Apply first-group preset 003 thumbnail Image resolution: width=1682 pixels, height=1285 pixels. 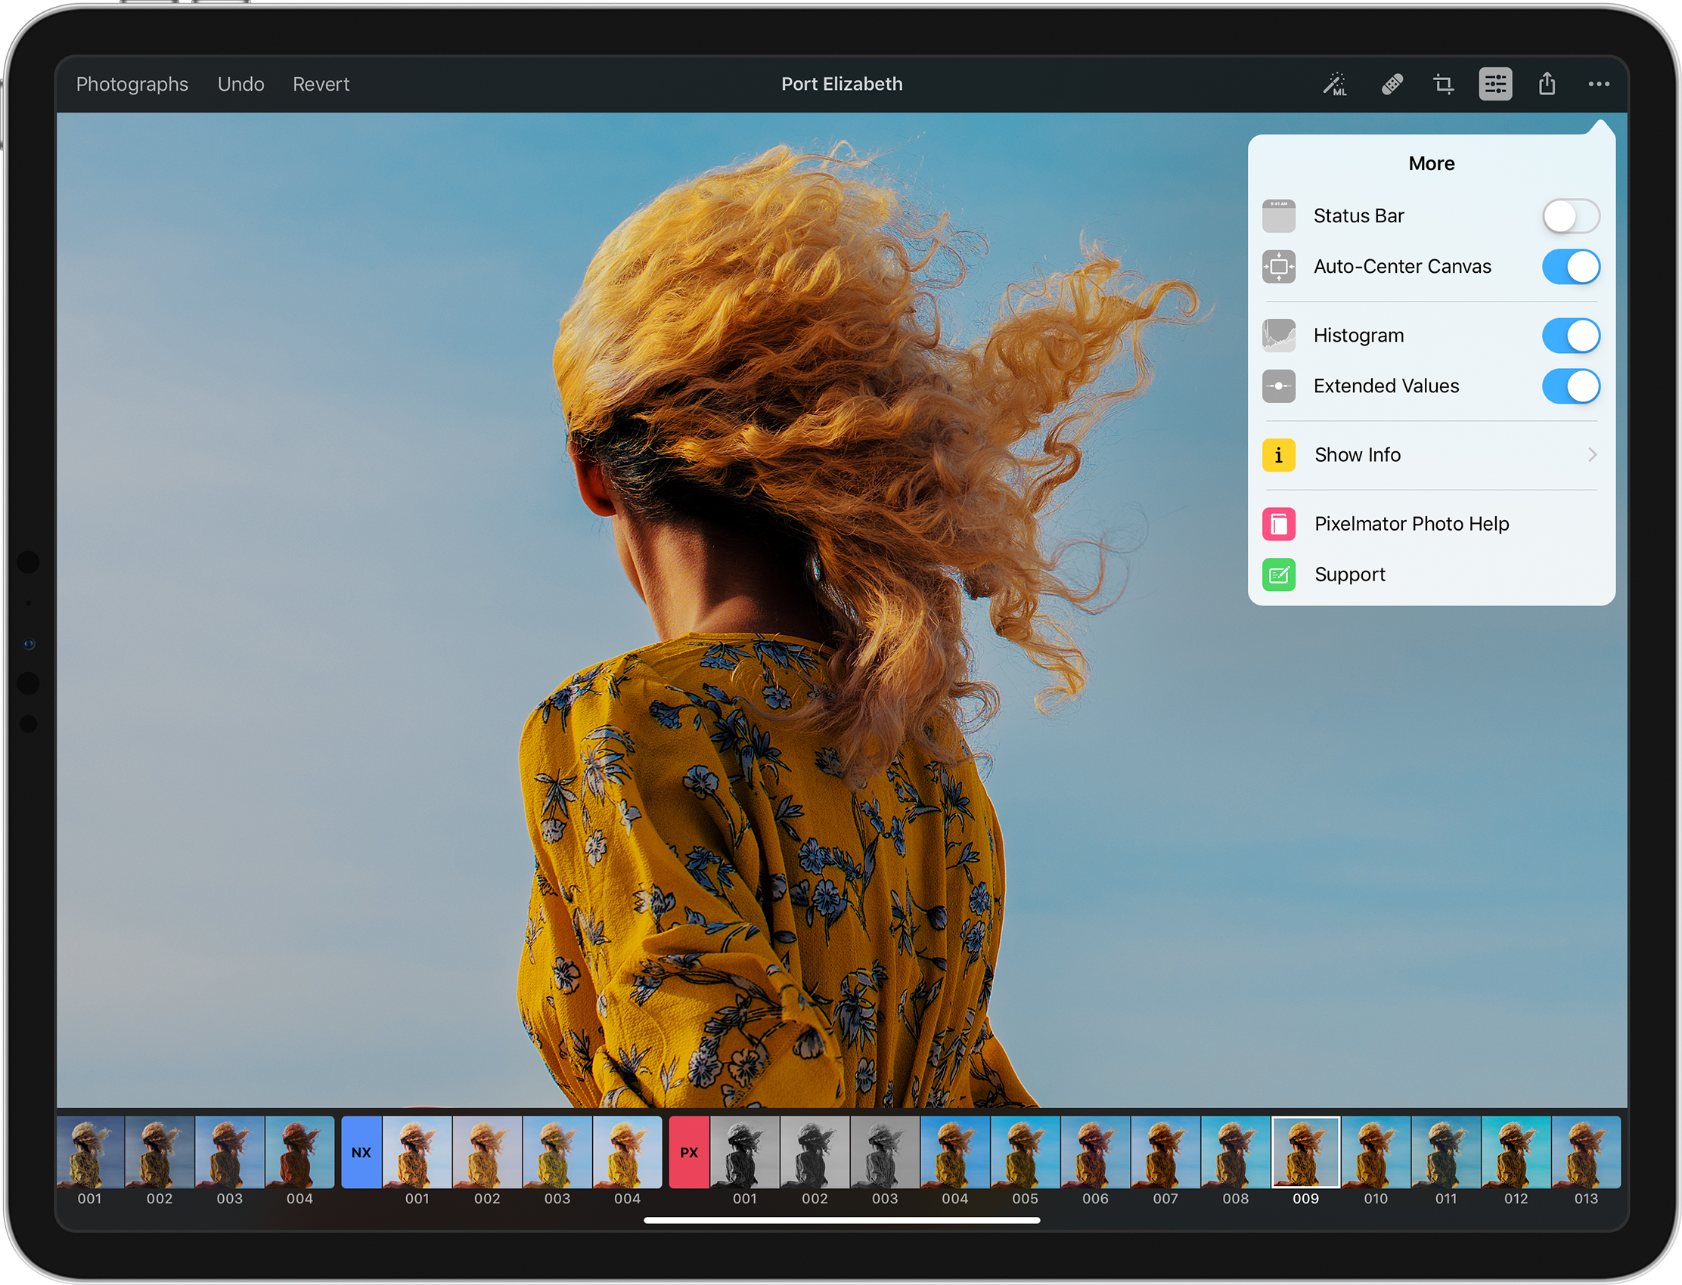pos(230,1152)
